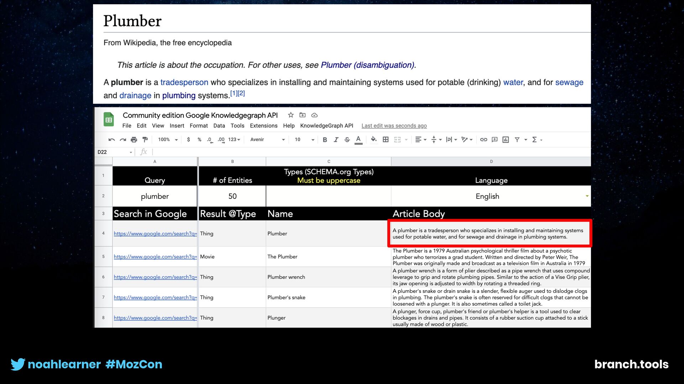This screenshot has height=384, width=684.
Task: Click 'Last edit was seconds ago' link
Action: (x=394, y=126)
